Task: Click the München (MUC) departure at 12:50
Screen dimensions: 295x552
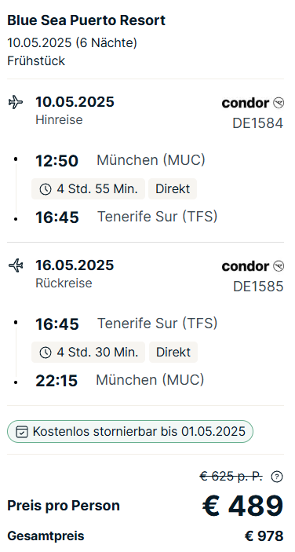Action: (151, 160)
